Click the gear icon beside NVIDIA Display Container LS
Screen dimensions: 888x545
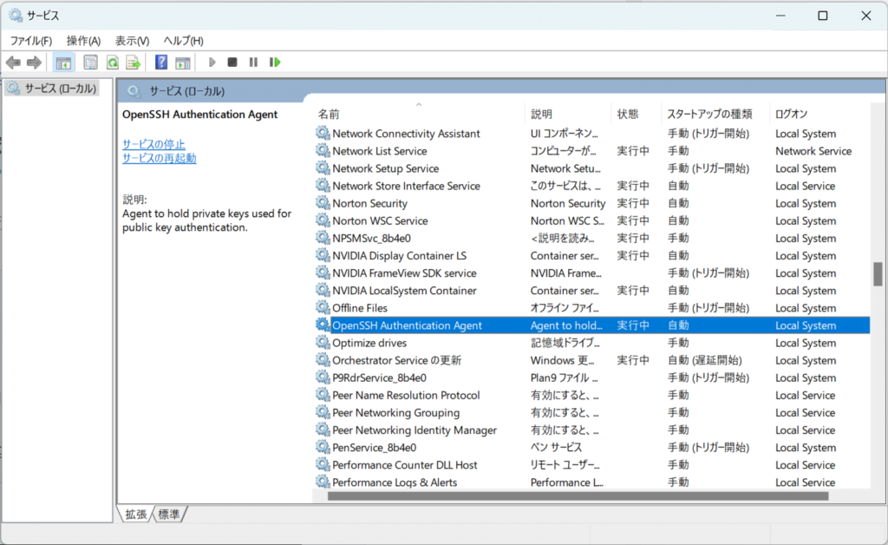[323, 255]
